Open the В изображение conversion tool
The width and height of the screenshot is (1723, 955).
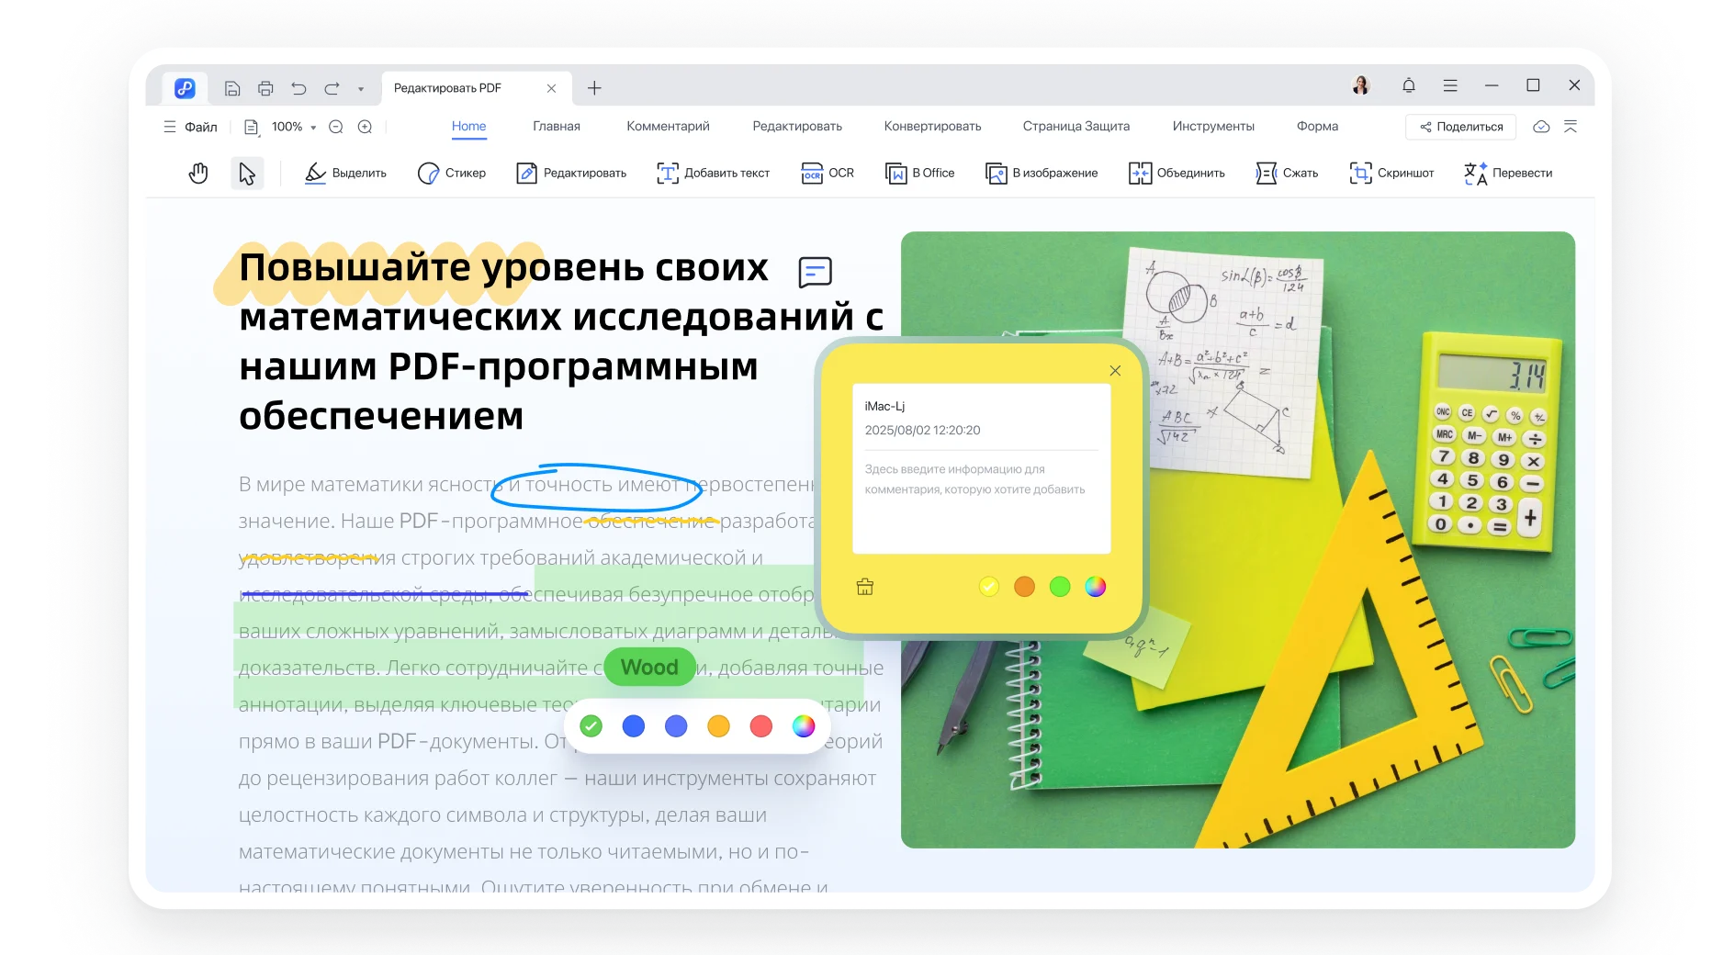click(1042, 173)
